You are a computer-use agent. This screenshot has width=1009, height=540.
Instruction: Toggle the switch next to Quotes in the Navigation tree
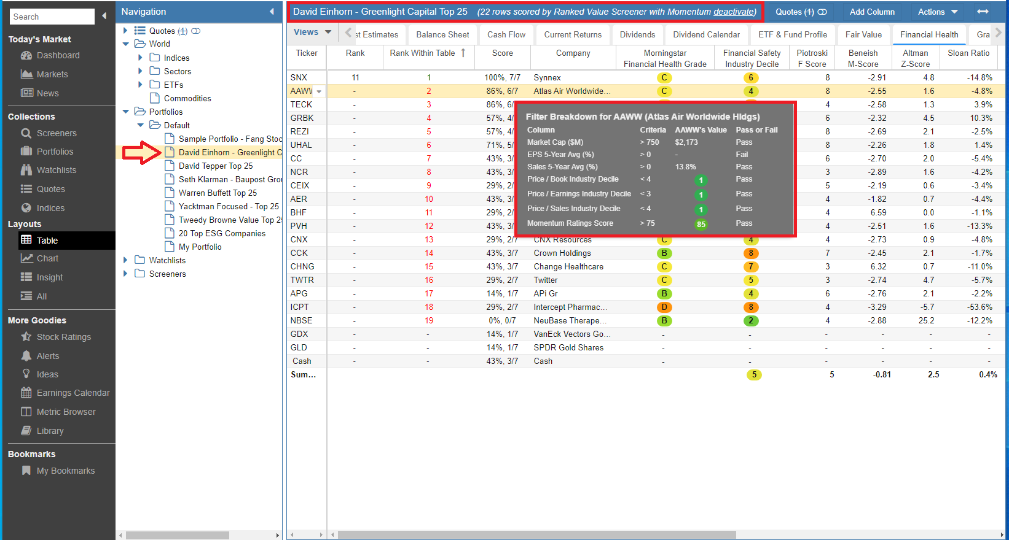pos(195,31)
